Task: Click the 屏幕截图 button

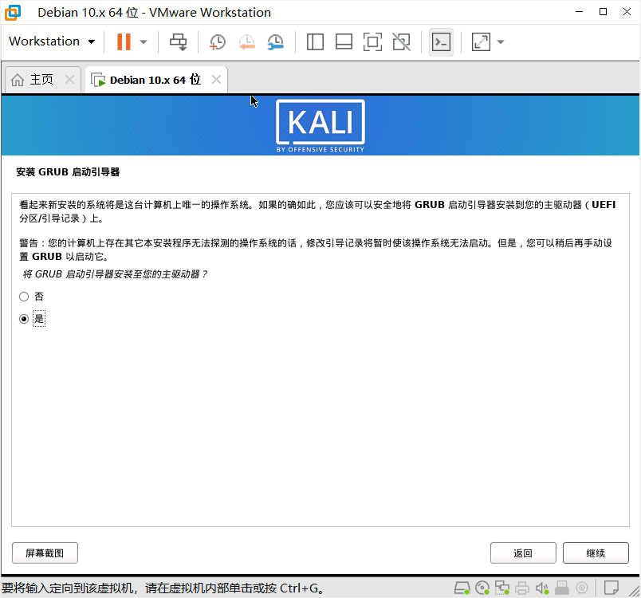Action: tap(45, 553)
